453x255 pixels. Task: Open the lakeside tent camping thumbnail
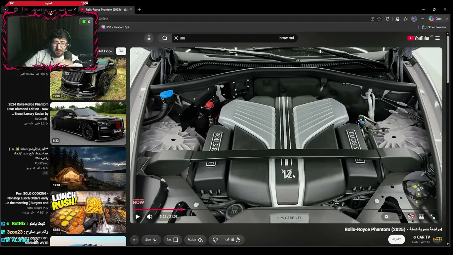88,168
